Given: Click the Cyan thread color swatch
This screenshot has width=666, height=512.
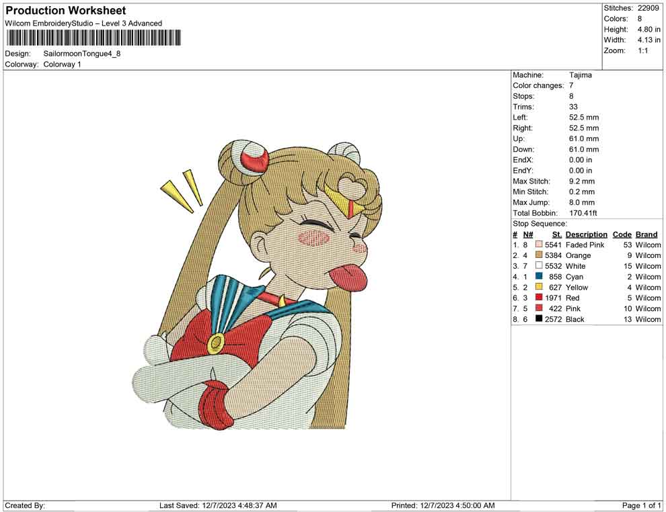Looking at the screenshot, I should (x=539, y=276).
